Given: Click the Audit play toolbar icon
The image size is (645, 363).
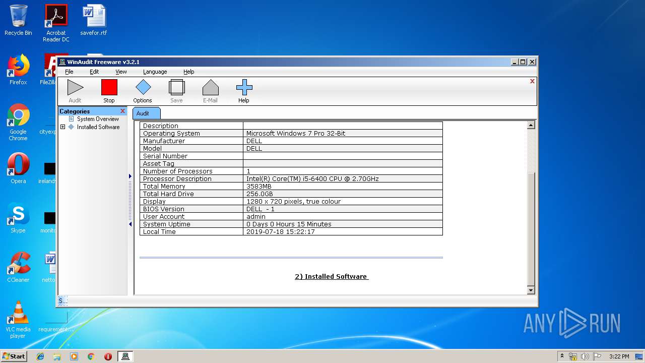Looking at the screenshot, I should pyautogui.click(x=75, y=91).
